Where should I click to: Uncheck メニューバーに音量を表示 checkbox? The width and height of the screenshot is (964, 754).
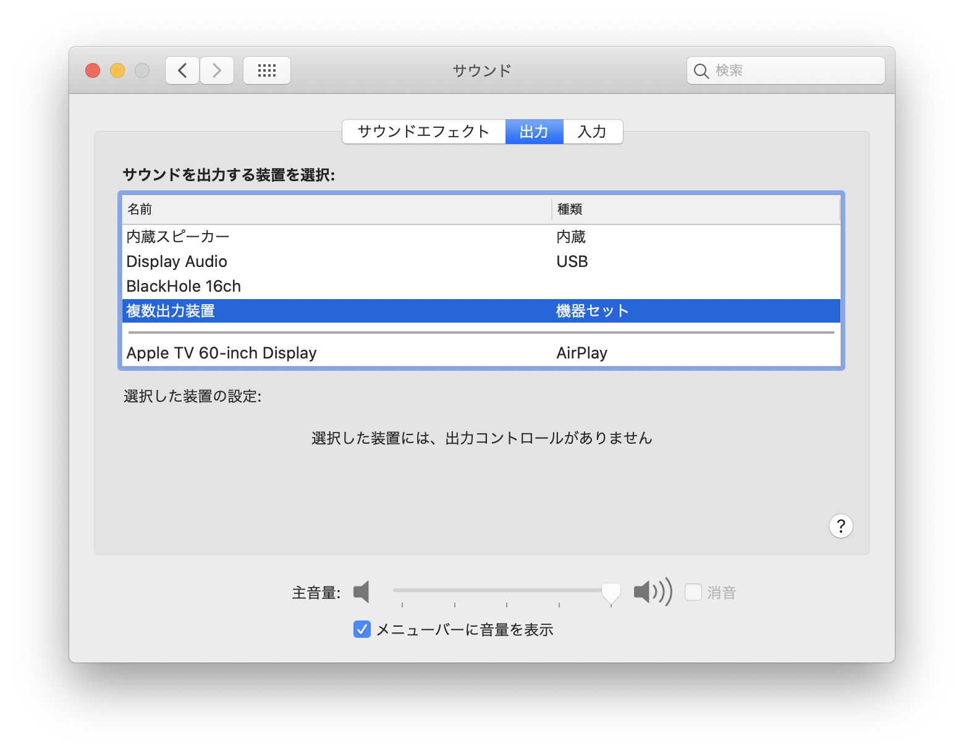pos(362,629)
